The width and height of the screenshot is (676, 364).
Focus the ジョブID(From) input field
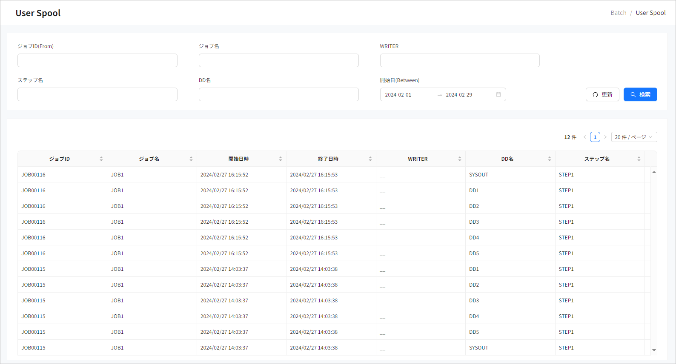(x=97, y=60)
